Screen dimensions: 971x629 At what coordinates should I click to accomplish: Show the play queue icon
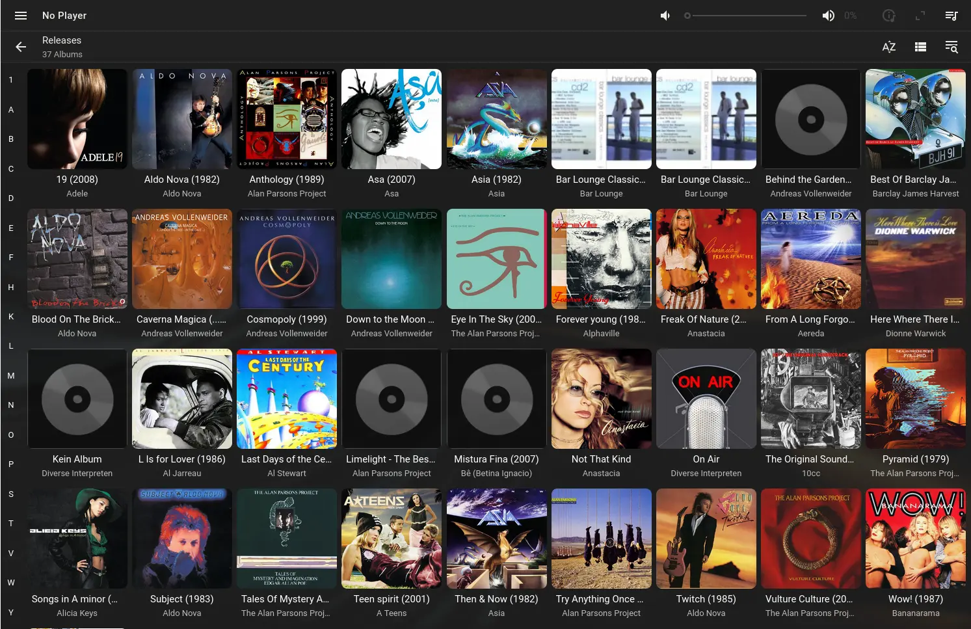tap(951, 16)
